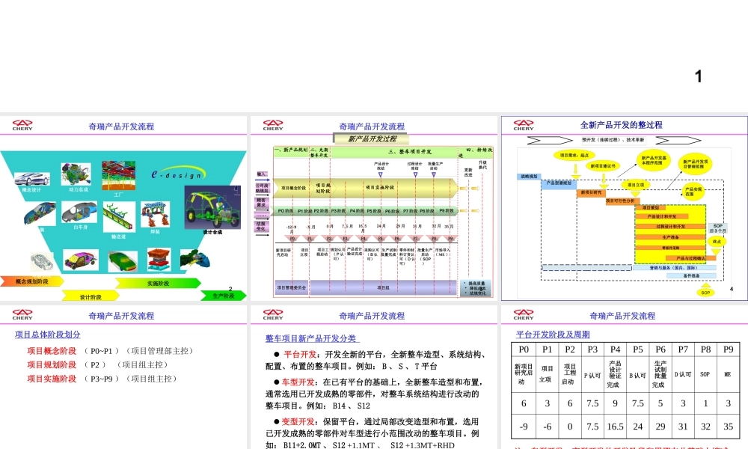The height and width of the screenshot is (449, 748).
Task: Click the bottom yellow SOP ellipse
Action: coord(705,292)
